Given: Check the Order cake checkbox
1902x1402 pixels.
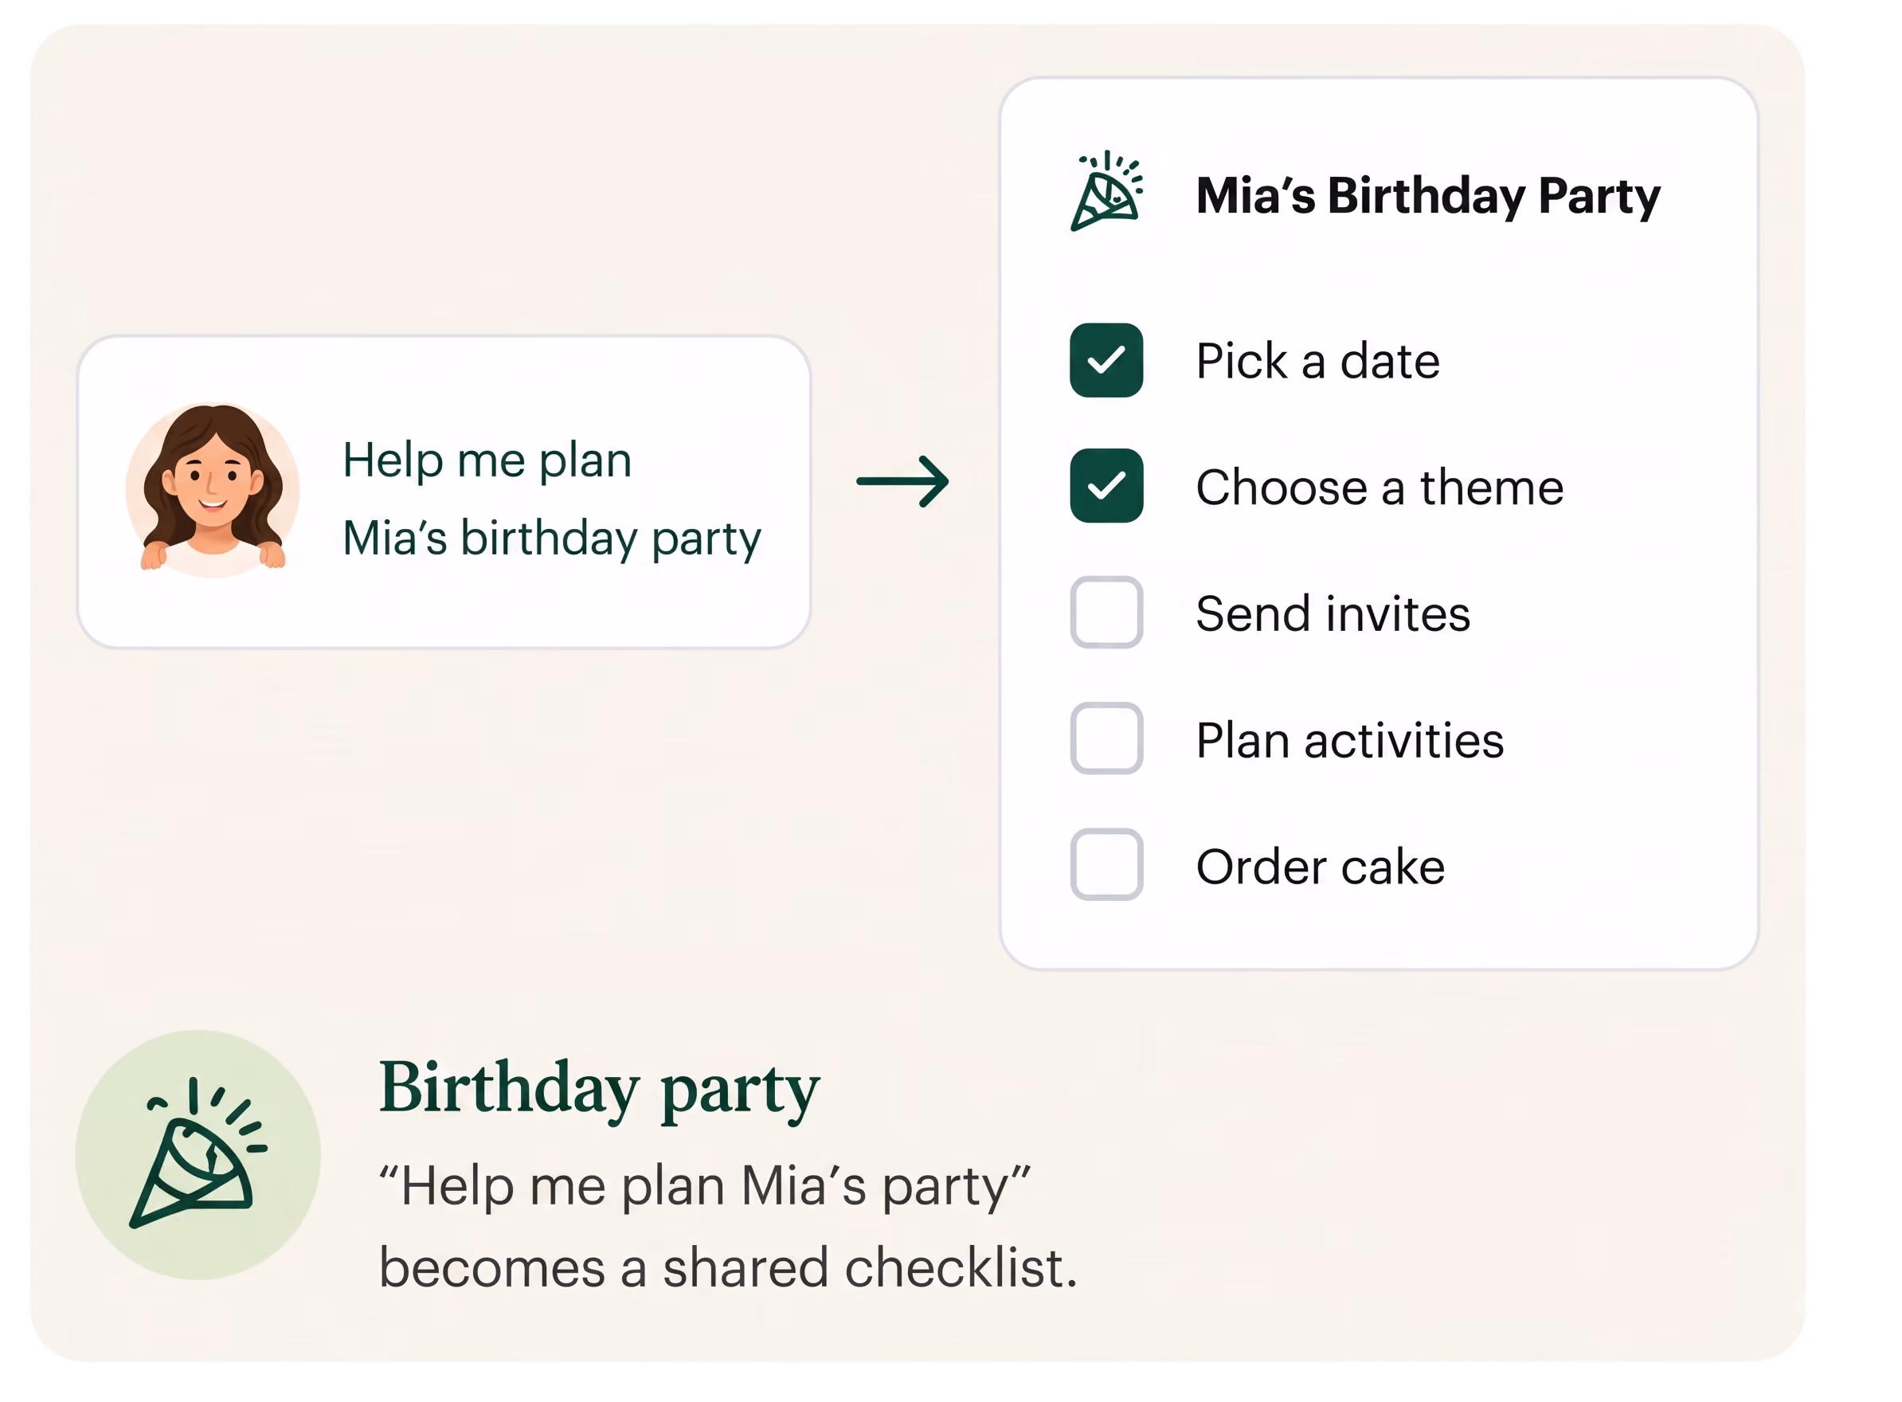Looking at the screenshot, I should tap(1106, 864).
